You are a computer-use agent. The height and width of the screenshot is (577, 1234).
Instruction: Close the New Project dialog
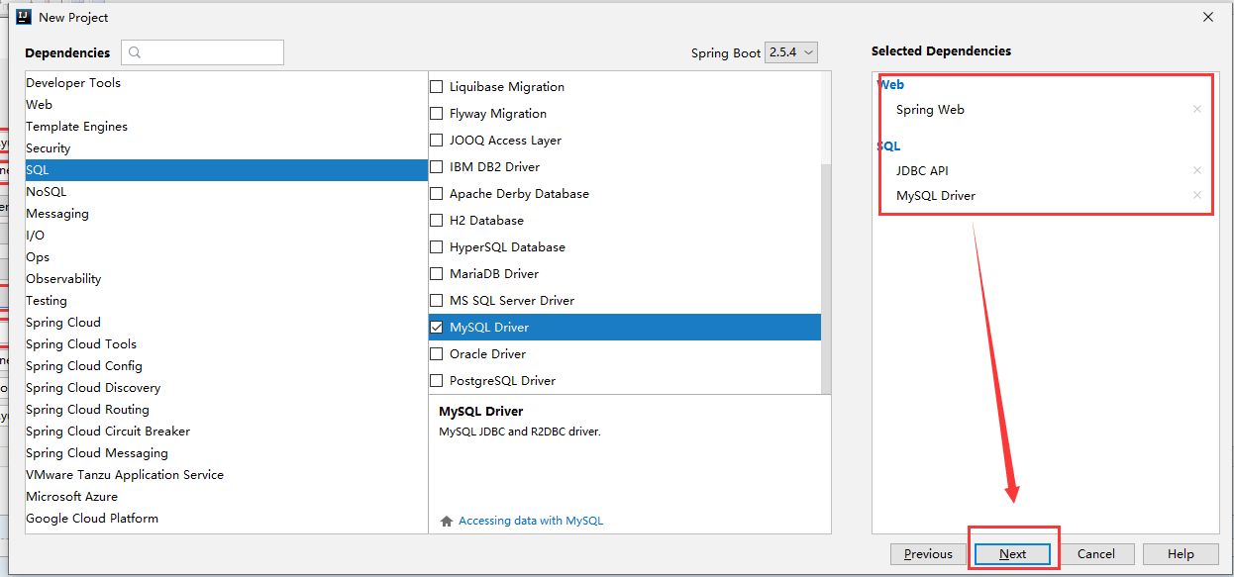1207,17
